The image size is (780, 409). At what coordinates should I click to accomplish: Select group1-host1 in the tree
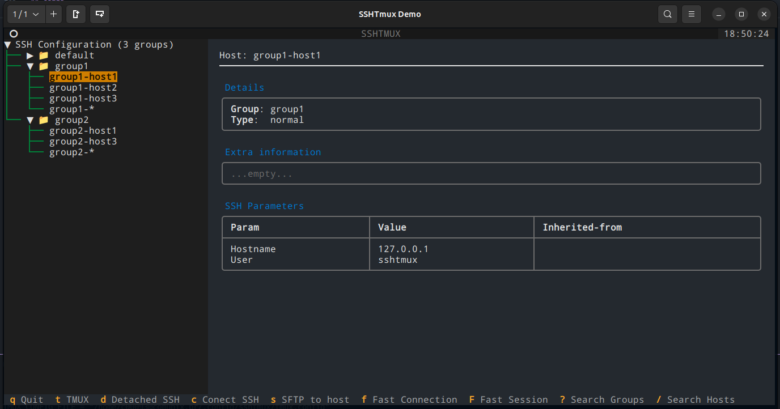[x=83, y=77]
